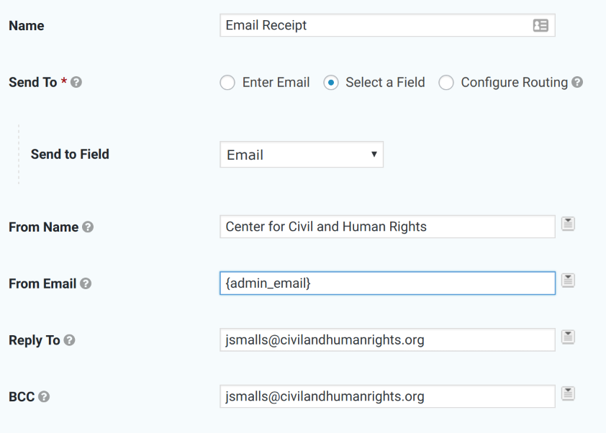Screen dimensions: 606x433
Task: Click the BCC email input field
Action: 388,396
